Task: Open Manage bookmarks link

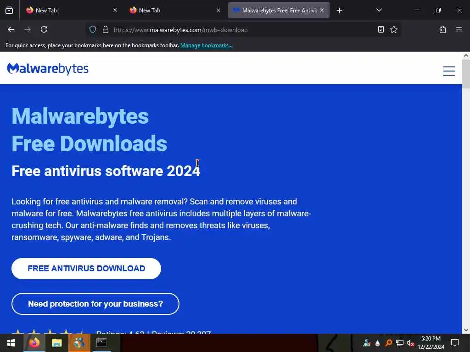Action: click(x=206, y=45)
